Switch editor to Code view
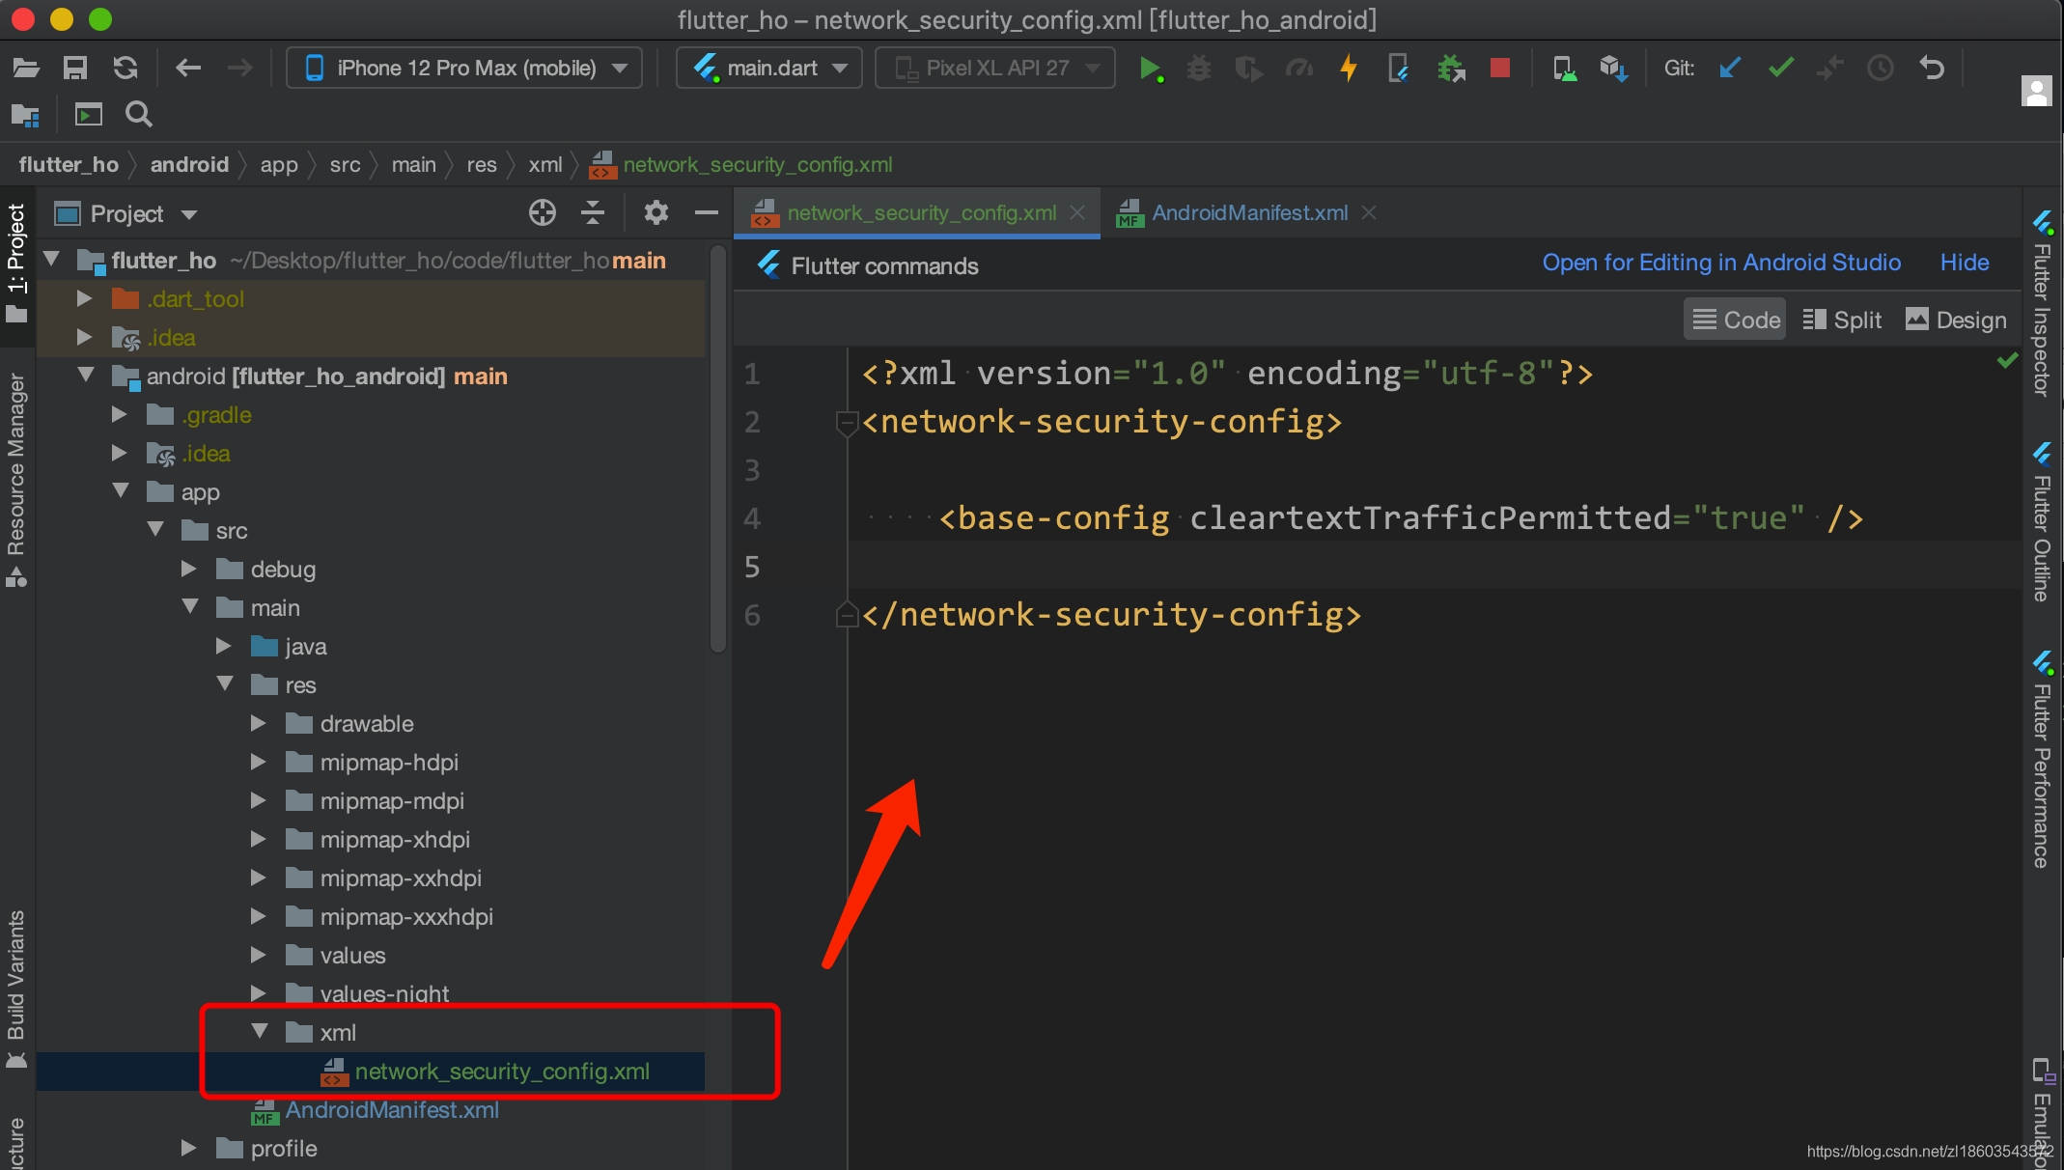Viewport: 2064px width, 1170px height. [x=1736, y=320]
